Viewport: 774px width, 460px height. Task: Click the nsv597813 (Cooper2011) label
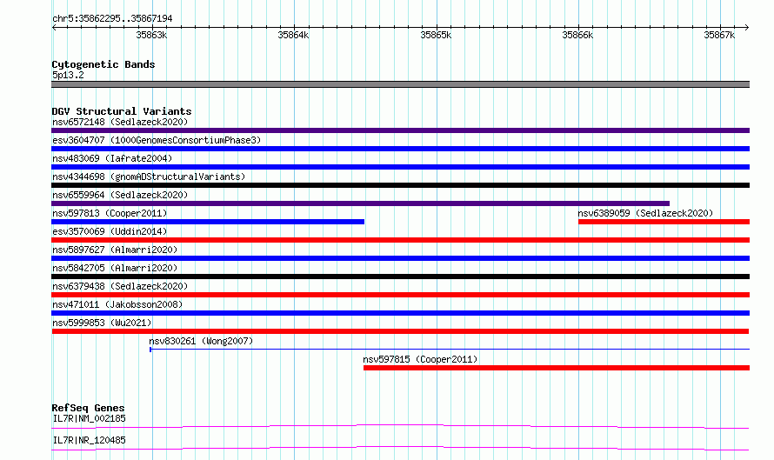(110, 213)
